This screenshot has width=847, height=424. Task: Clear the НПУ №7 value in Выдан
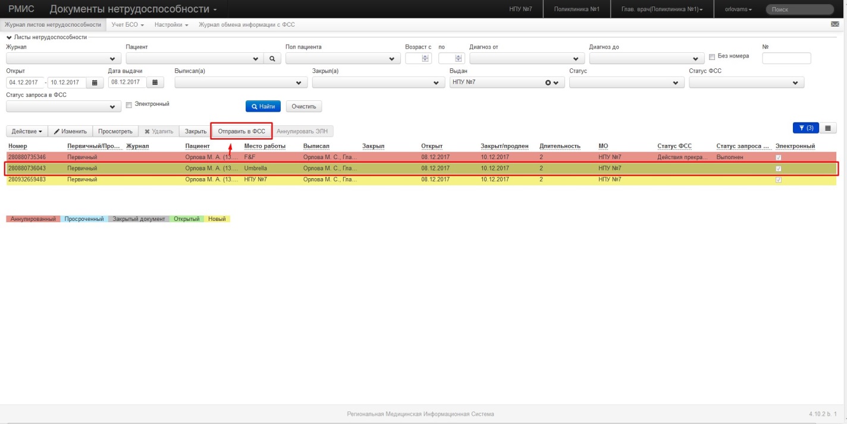click(x=548, y=83)
